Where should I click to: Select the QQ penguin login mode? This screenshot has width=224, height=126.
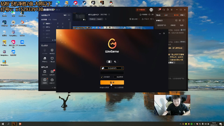[109, 62]
